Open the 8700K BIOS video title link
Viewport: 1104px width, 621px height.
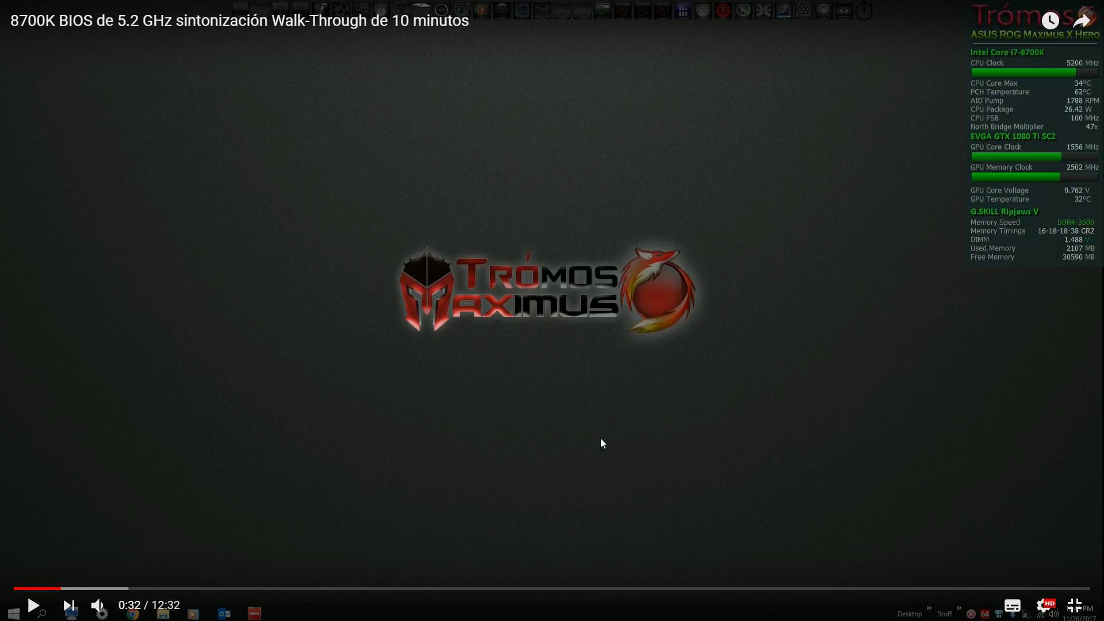[240, 21]
